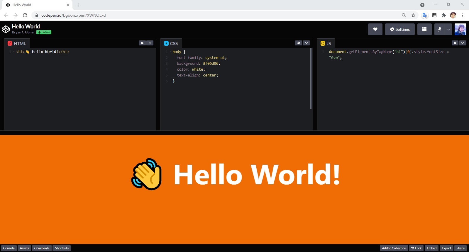Click the heart icon to love pen
Image resolution: width=469 pixels, height=252 pixels.
click(375, 29)
